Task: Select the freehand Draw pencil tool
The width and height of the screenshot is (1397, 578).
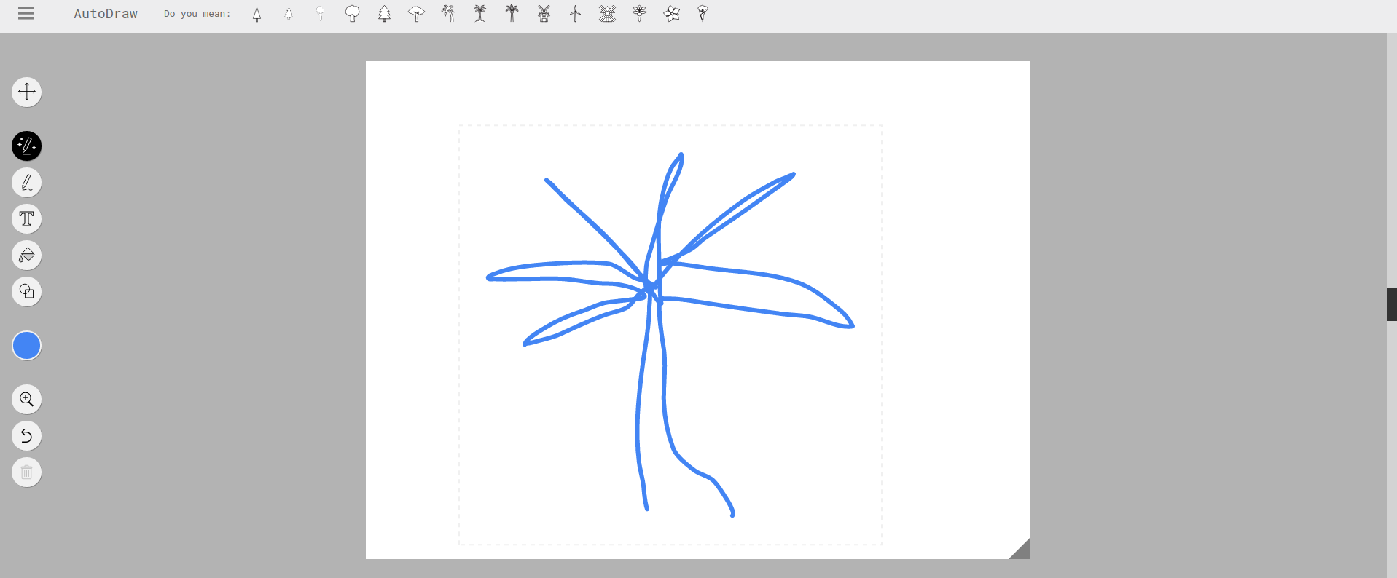Action: (x=27, y=183)
